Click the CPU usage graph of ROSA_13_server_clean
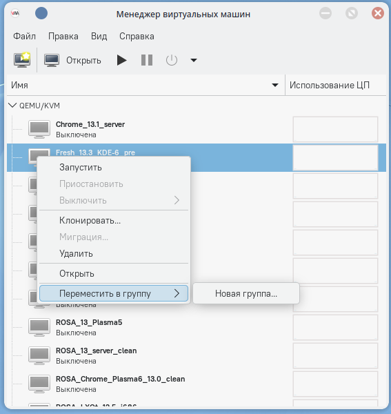This screenshot has width=391, height=414. coord(335,355)
